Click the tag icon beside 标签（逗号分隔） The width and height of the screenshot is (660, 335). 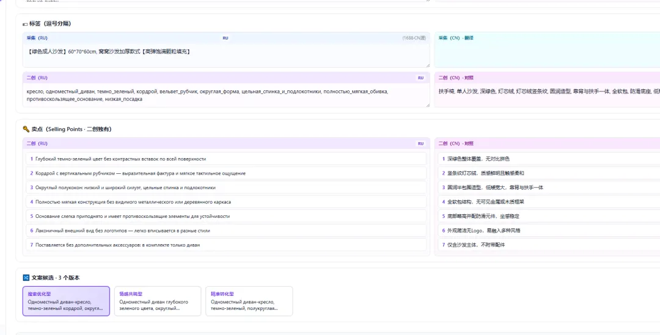coord(25,24)
